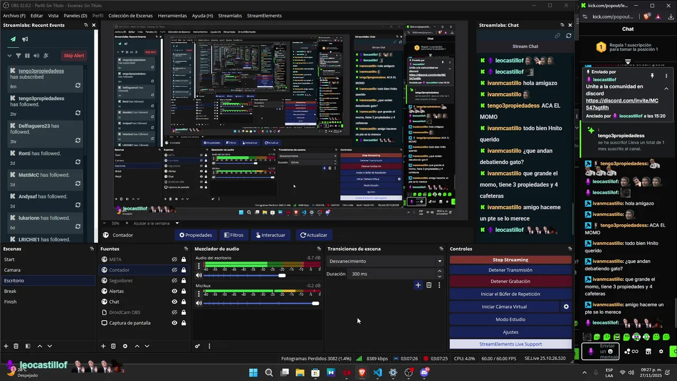Click the megaphone icon in Recent Events
The height and width of the screenshot is (381, 677).
tap(25, 39)
